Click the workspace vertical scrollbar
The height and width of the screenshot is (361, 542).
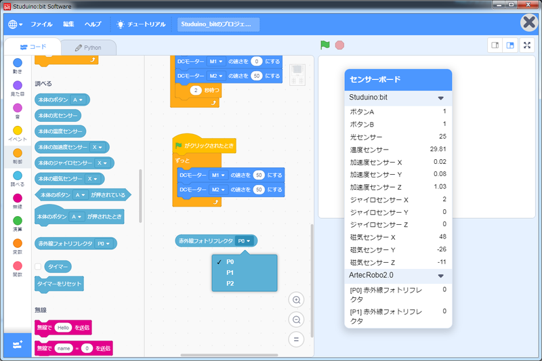point(312,280)
